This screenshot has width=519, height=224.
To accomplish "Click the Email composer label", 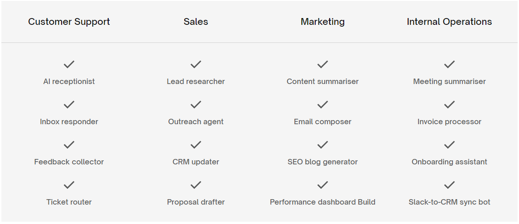I will (x=322, y=122).
